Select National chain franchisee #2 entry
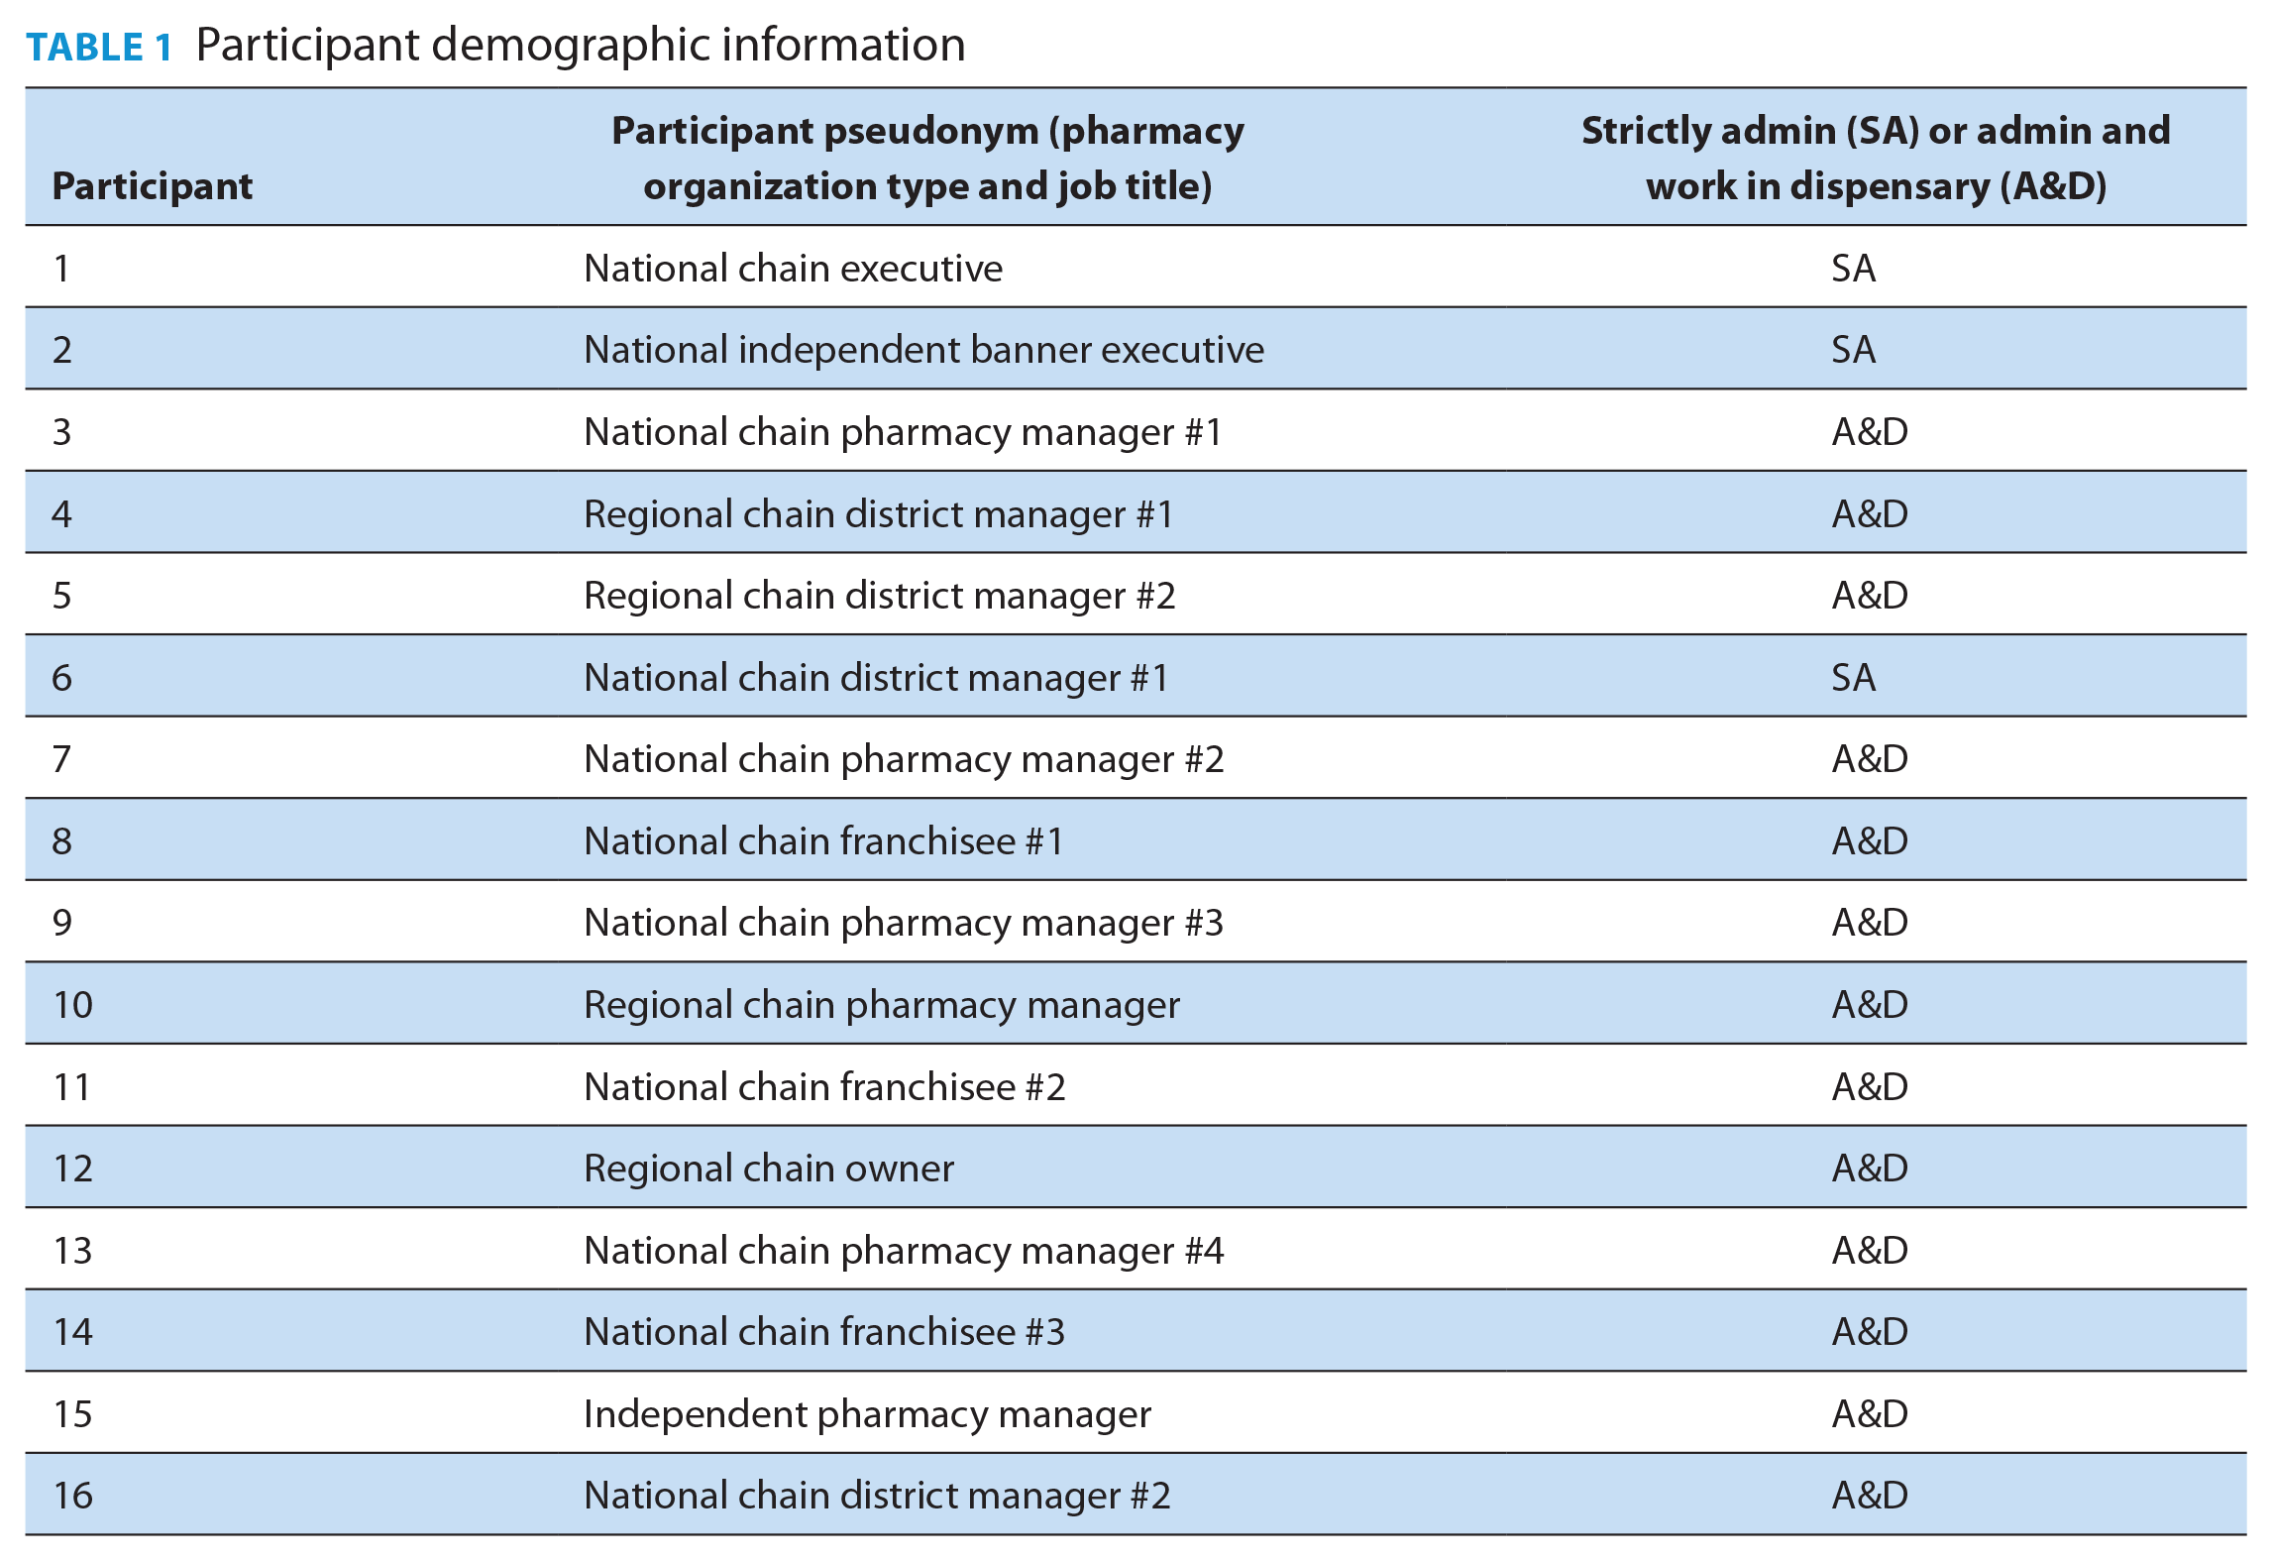Viewport: 2272px width, 1561px height. 824,1086
